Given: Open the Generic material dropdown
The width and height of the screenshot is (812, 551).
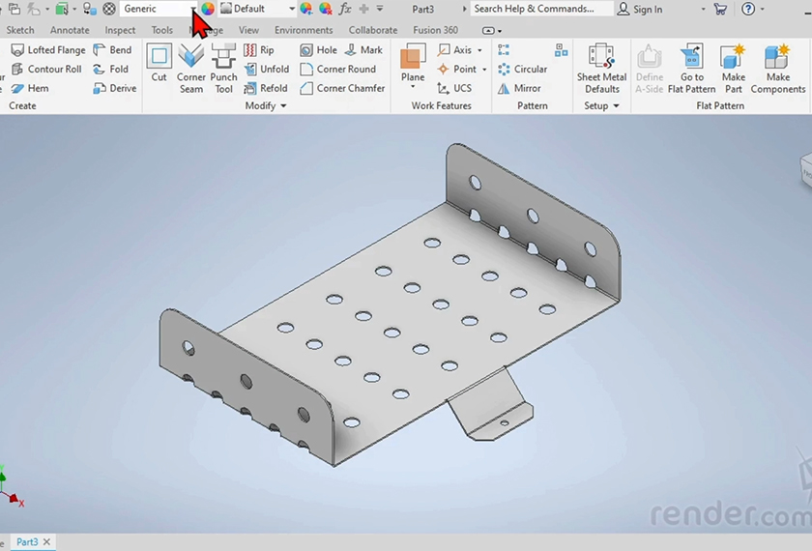Looking at the screenshot, I should [x=193, y=9].
